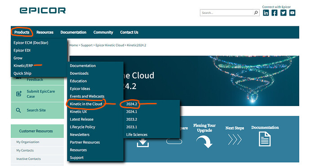Open Epicor LinkedIn page icon

click(x=266, y=13)
